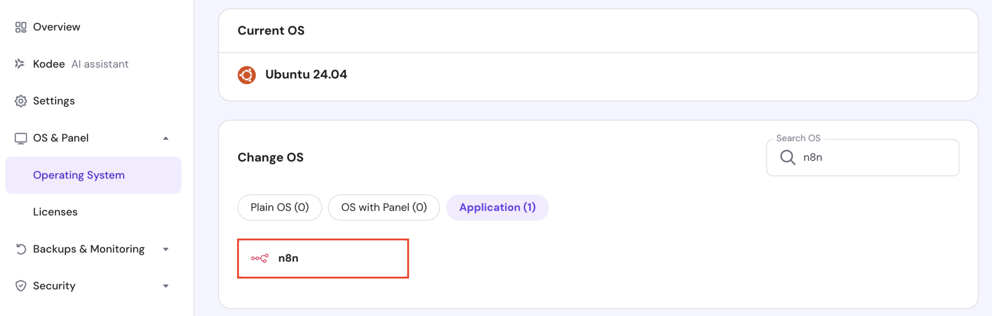This screenshot has height=316, width=992.
Task: Expand the Security section
Action: click(x=166, y=286)
